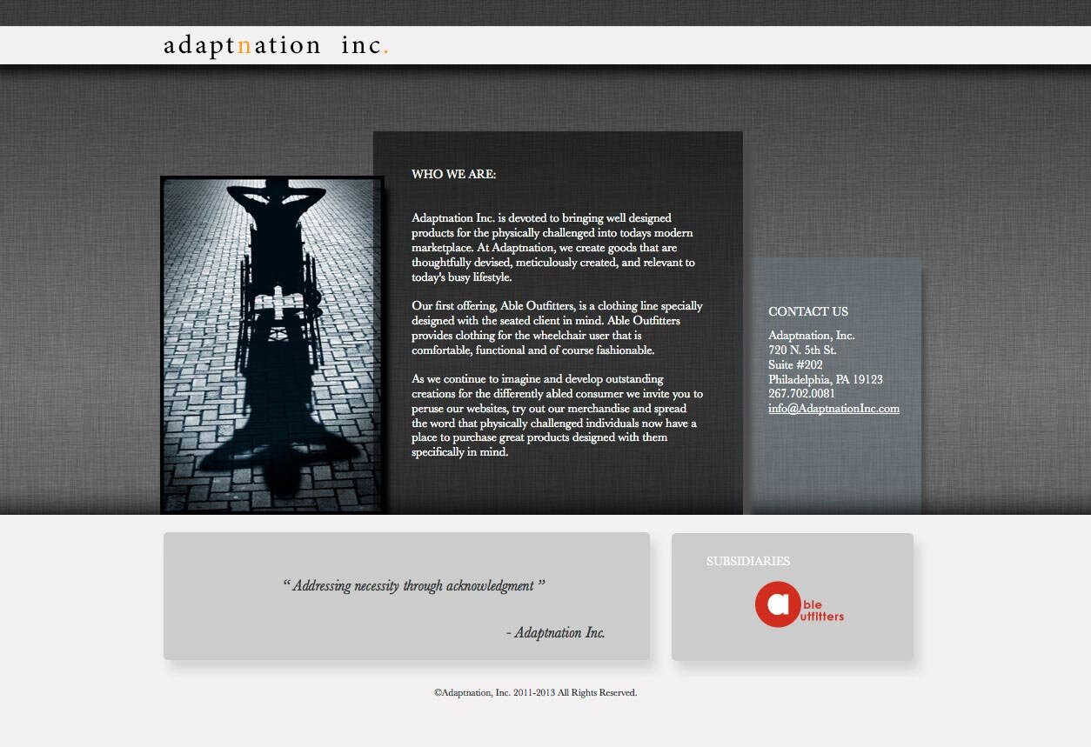Click the paragraph starting 'As we continue'

[x=557, y=416]
